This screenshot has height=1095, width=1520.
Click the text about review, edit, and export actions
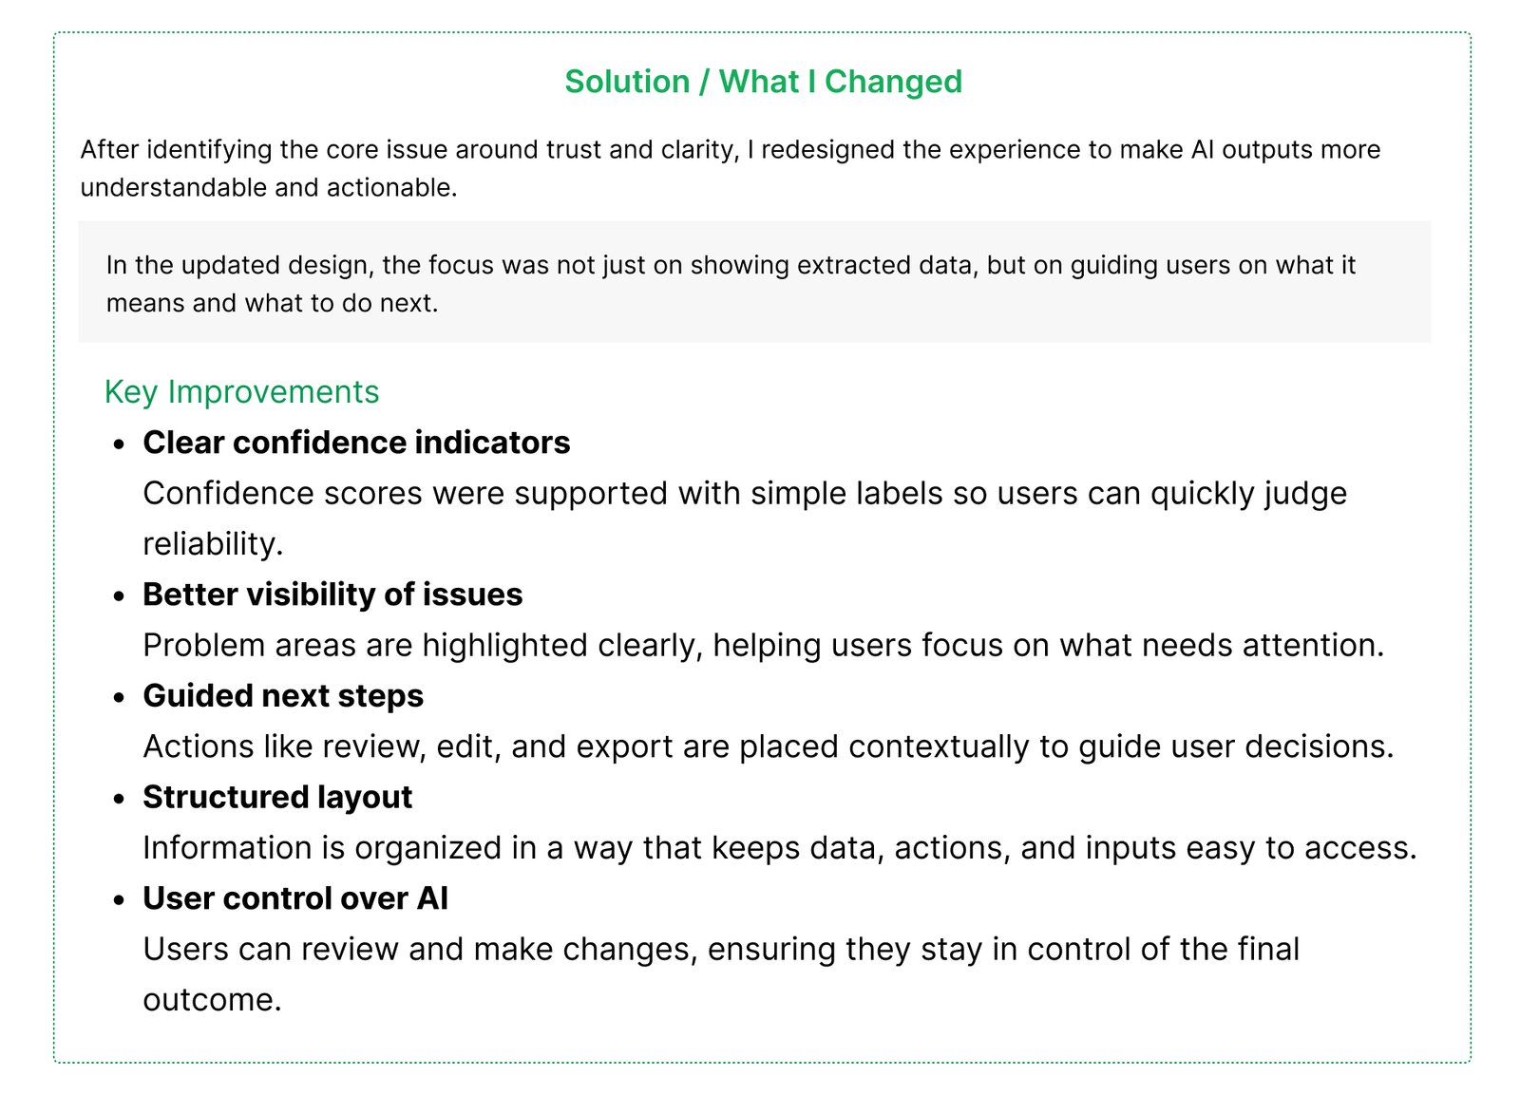coord(768,747)
